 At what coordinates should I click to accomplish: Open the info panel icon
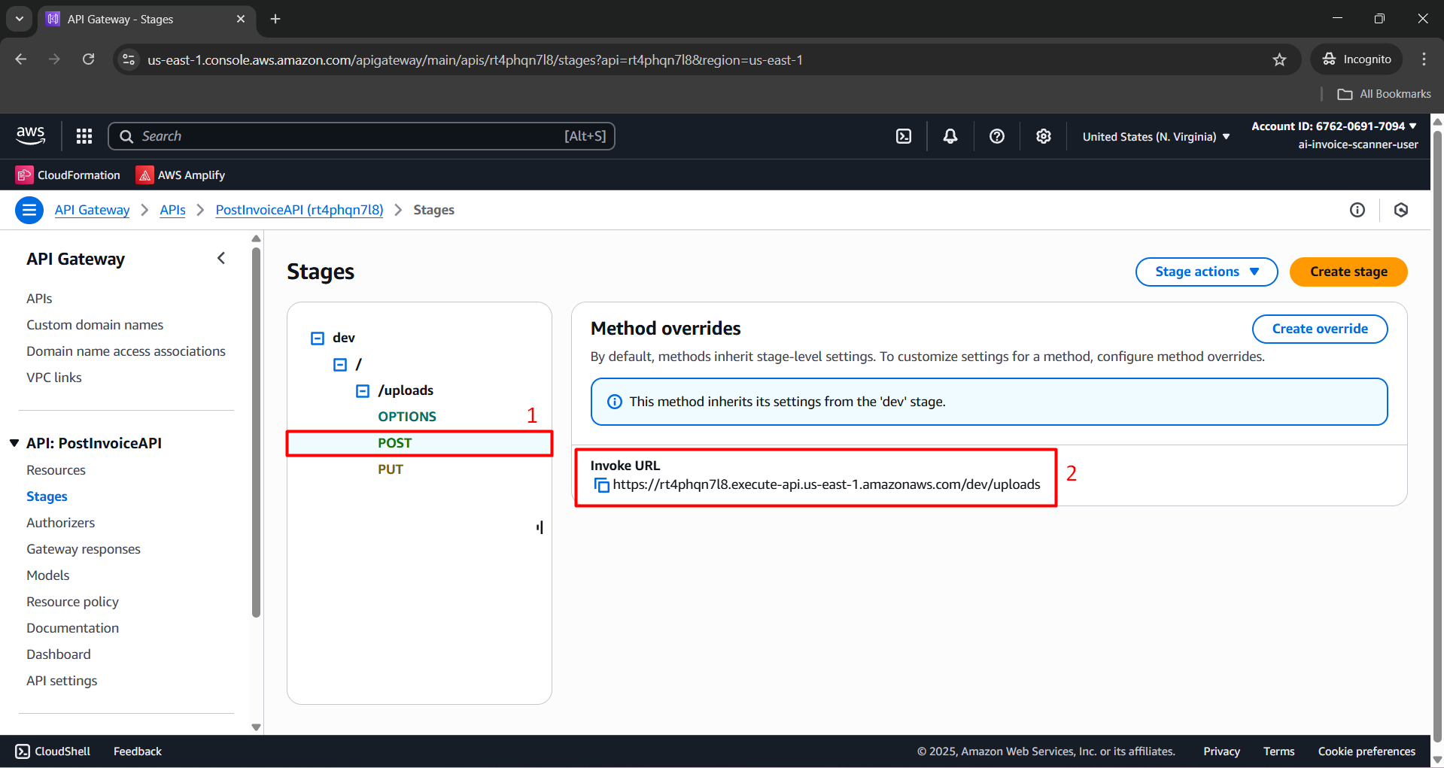(x=1357, y=210)
